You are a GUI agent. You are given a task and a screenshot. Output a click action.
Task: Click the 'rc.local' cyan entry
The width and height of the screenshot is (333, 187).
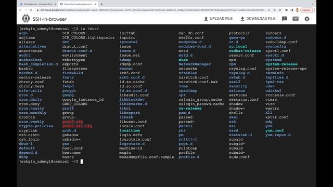click(x=238, y=47)
